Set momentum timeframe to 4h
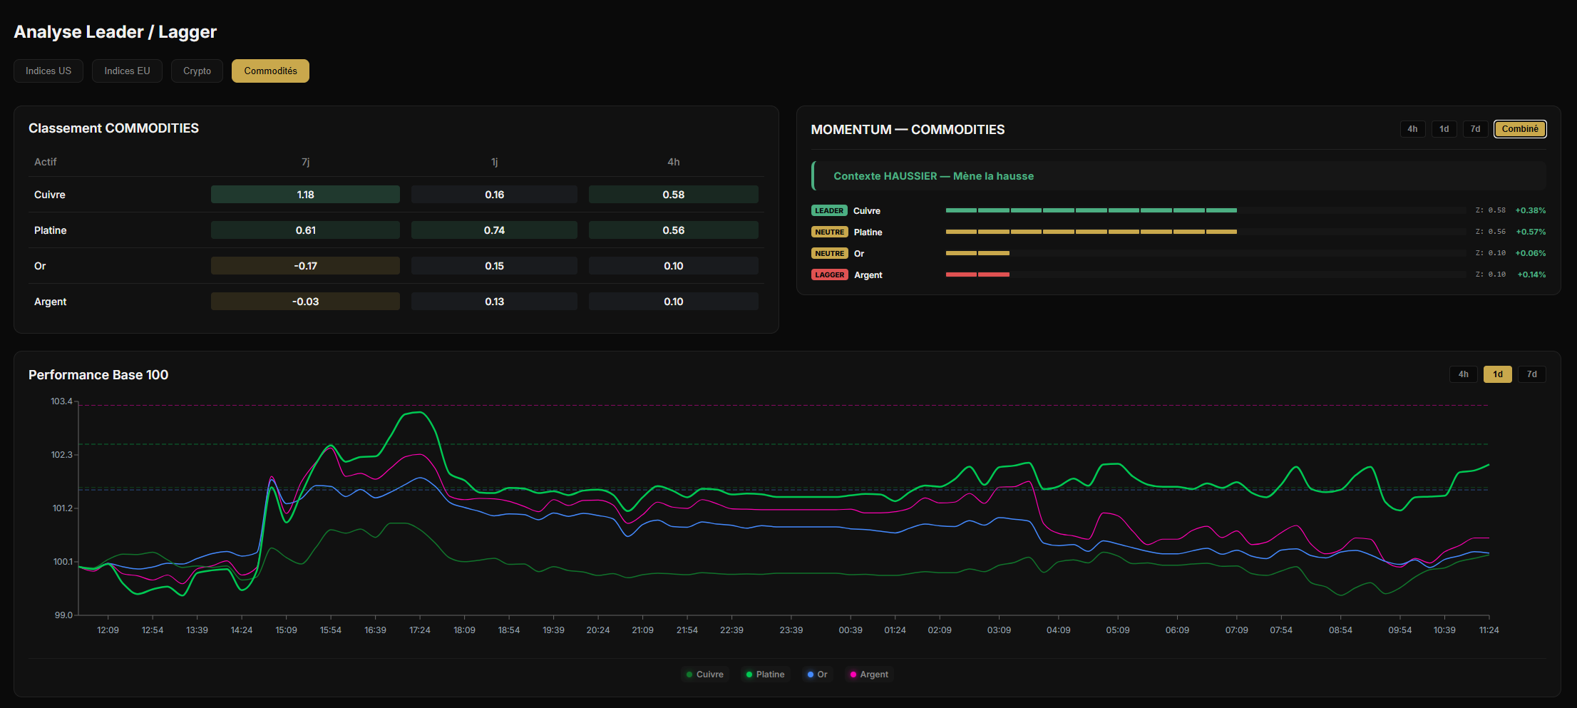1577x708 pixels. click(x=1412, y=129)
